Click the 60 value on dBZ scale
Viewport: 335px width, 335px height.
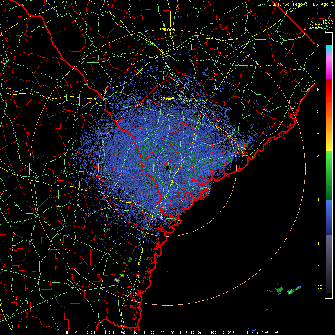pyautogui.click(x=320, y=89)
